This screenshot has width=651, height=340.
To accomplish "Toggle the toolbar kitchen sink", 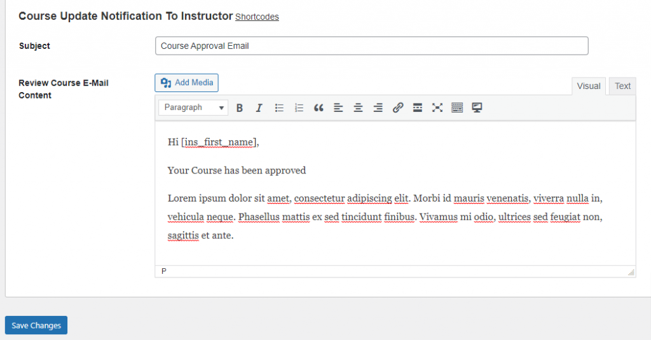I will tap(457, 108).
